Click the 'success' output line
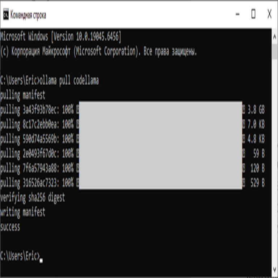Screen dimensions: 278x278 (x=10, y=227)
